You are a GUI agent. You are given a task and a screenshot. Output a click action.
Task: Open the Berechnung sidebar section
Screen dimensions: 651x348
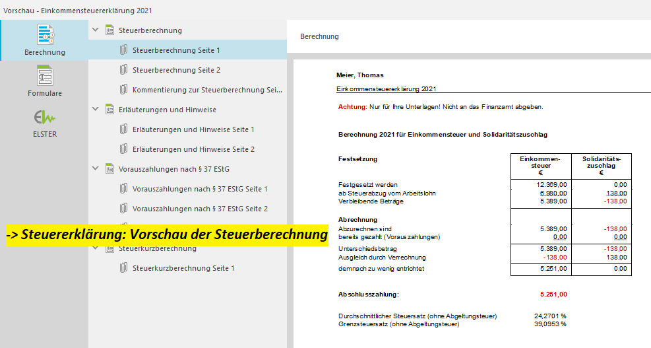coord(44,40)
